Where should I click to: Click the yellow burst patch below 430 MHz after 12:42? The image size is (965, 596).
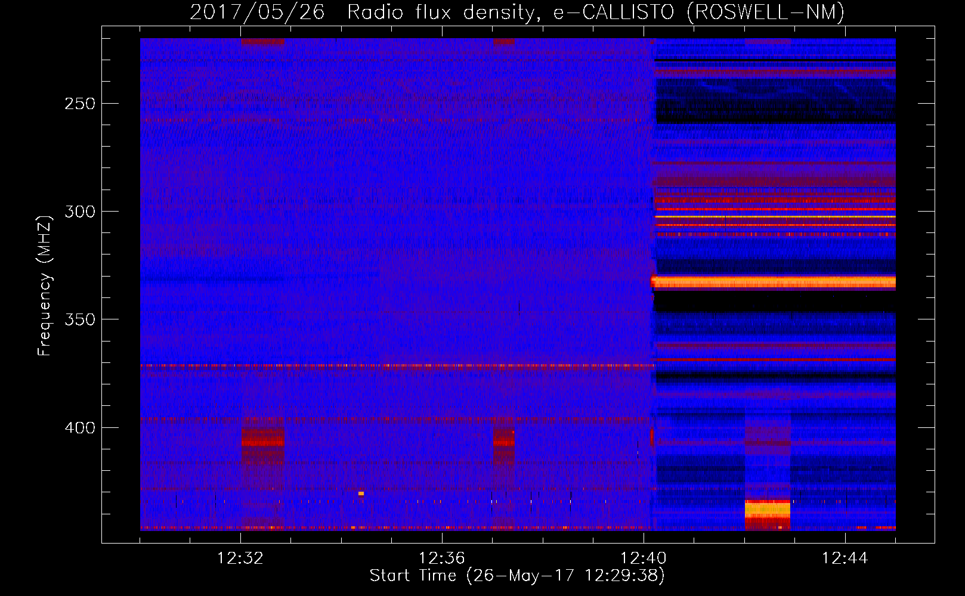click(768, 510)
